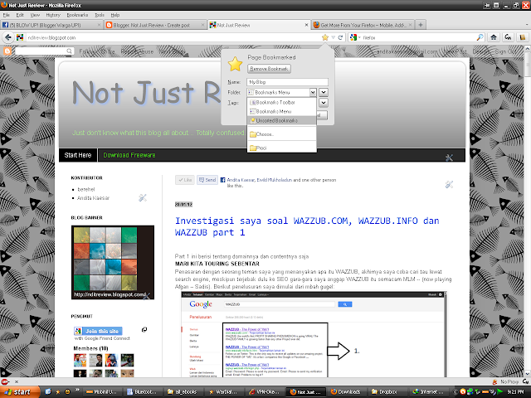Open contributor berehel's profile link
This screenshot has height=398, width=531.
(86, 189)
